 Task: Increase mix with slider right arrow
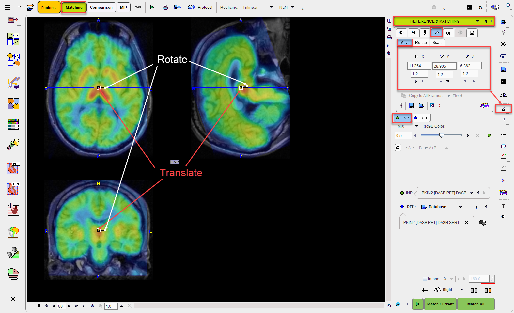click(467, 136)
